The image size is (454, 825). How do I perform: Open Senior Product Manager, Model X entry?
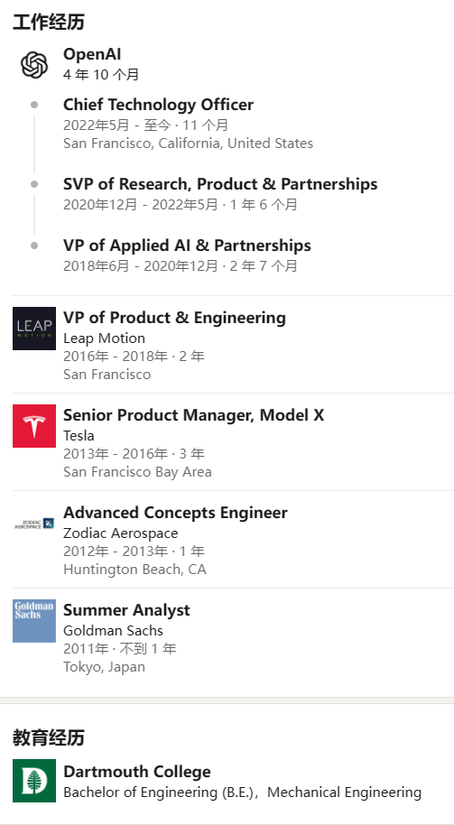(193, 415)
